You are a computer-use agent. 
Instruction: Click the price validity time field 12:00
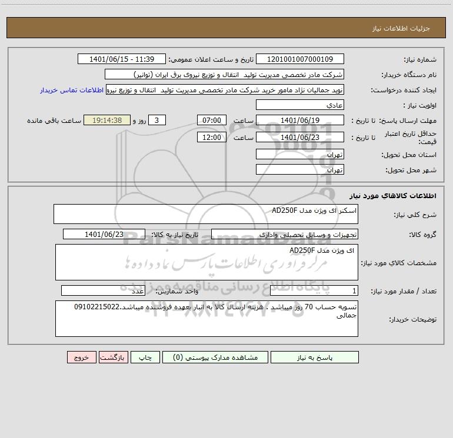(211, 137)
